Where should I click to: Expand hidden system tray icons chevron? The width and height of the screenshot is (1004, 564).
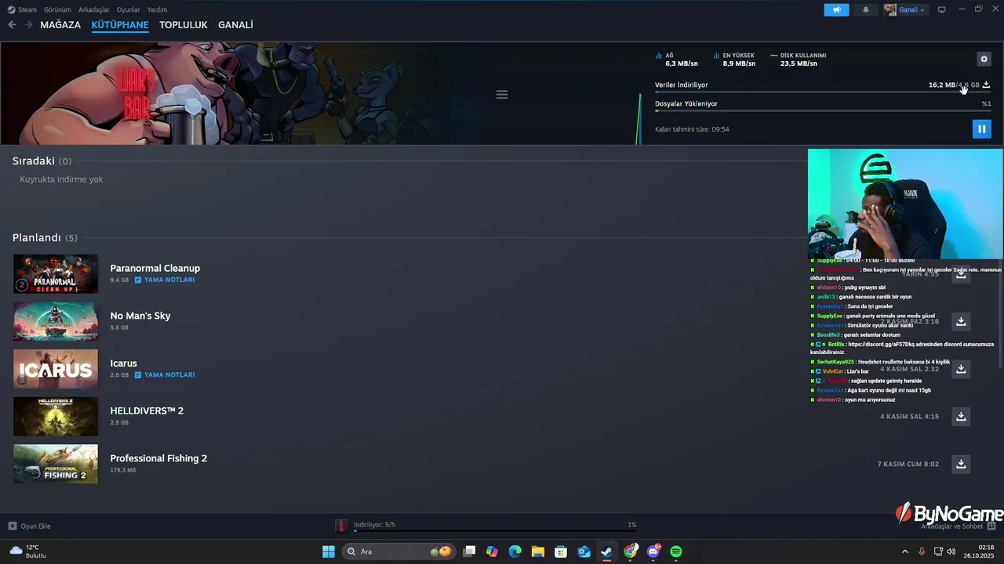pyautogui.click(x=905, y=551)
